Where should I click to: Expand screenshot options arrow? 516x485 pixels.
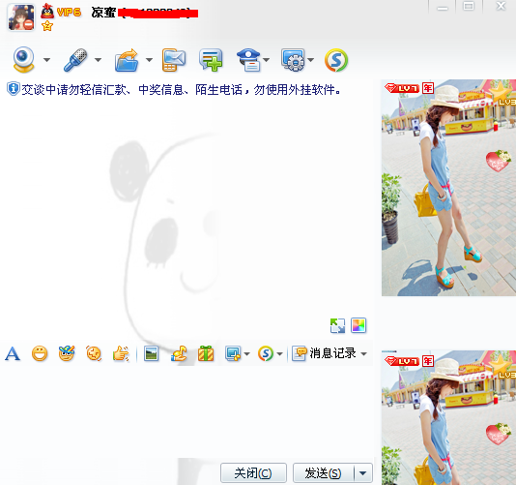tap(246, 353)
